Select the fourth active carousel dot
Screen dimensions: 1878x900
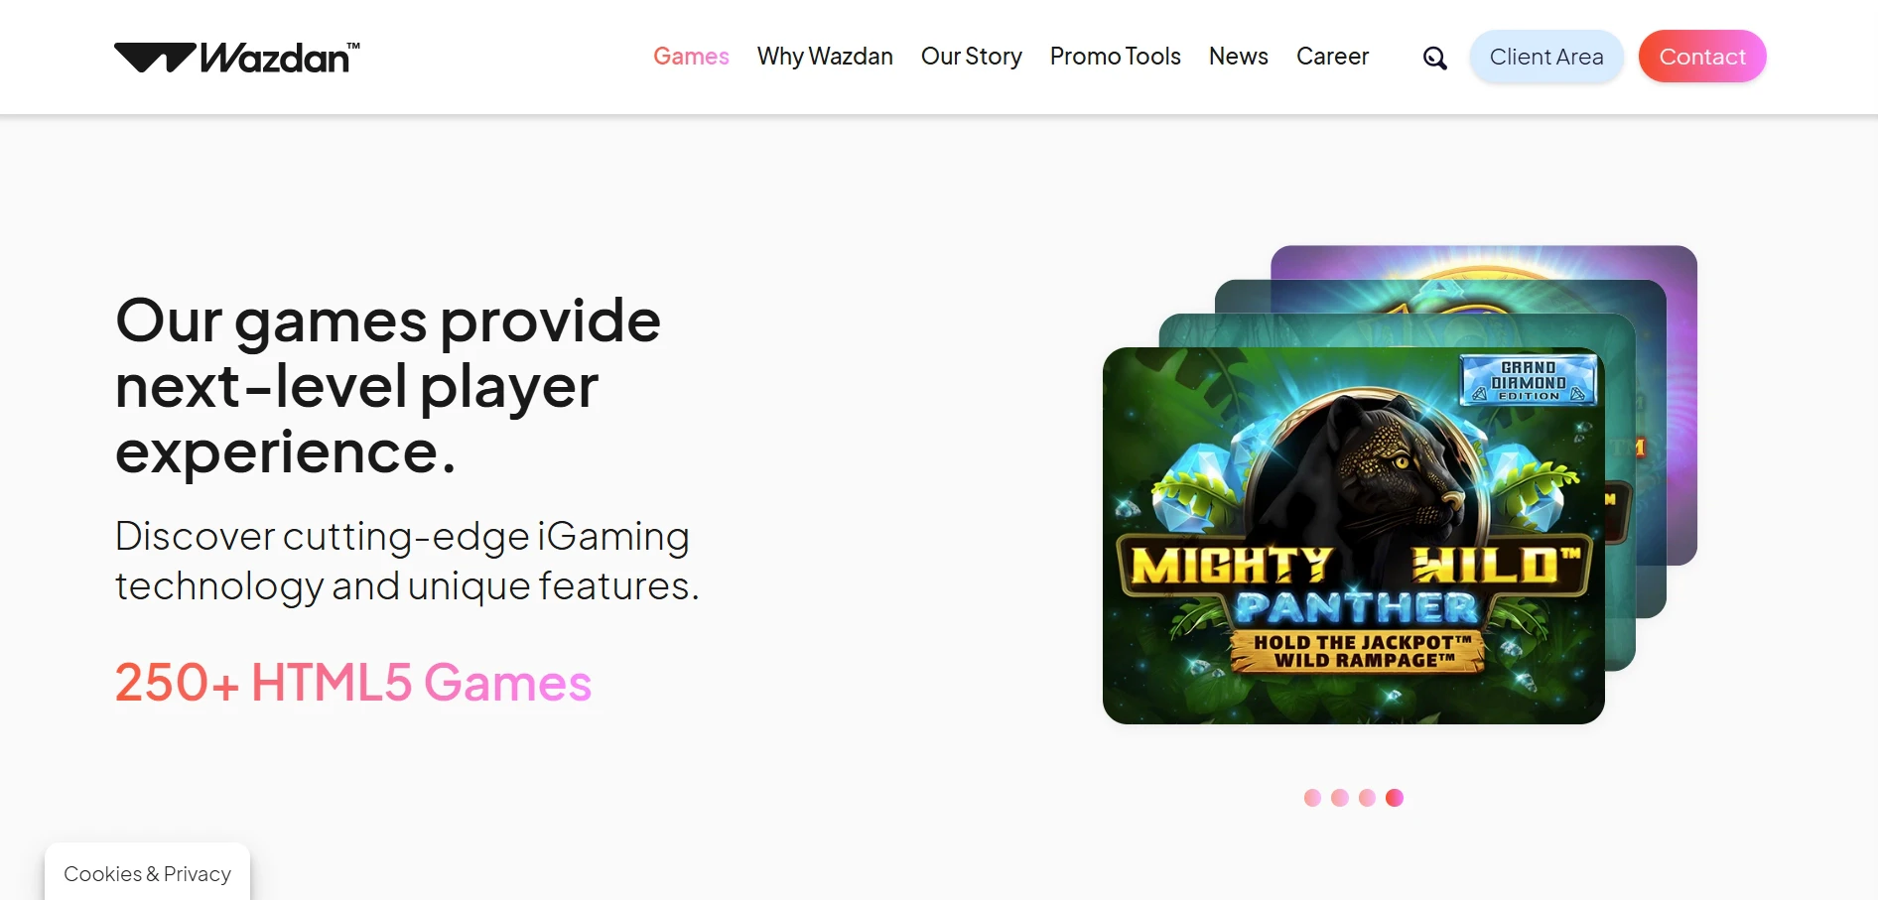point(1395,798)
